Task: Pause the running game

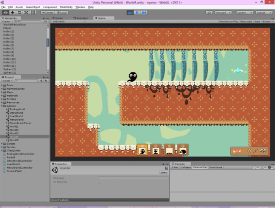Action: pos(137,12)
